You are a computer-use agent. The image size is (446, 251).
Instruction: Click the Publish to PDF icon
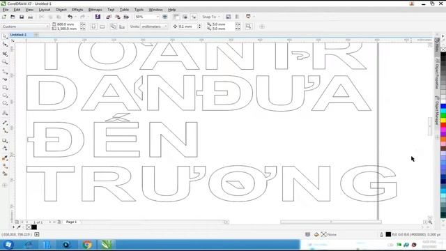point(126,17)
